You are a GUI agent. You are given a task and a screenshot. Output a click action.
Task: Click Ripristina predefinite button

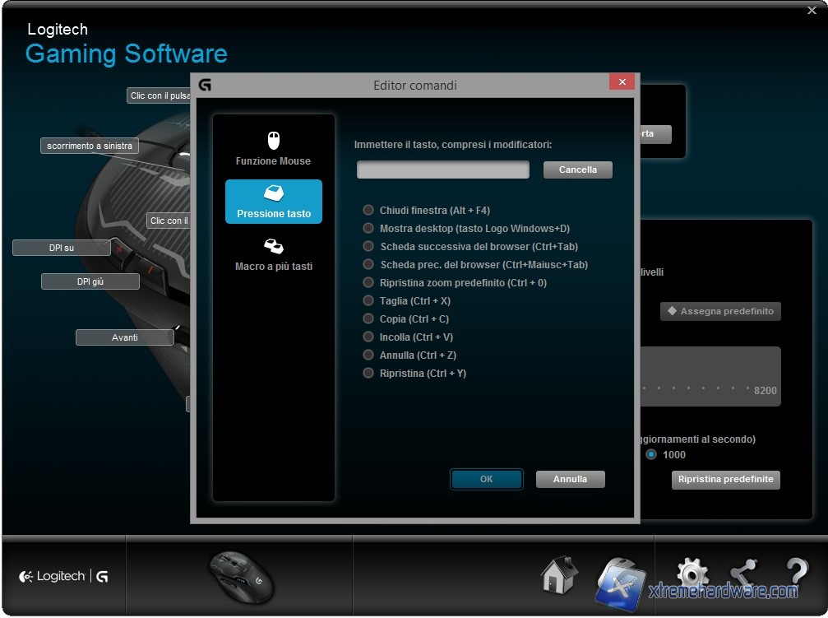[x=725, y=480]
